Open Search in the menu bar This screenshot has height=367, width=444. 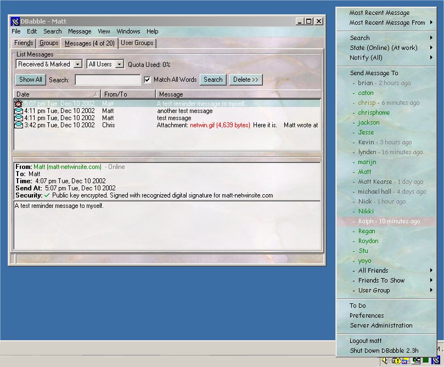coord(52,31)
